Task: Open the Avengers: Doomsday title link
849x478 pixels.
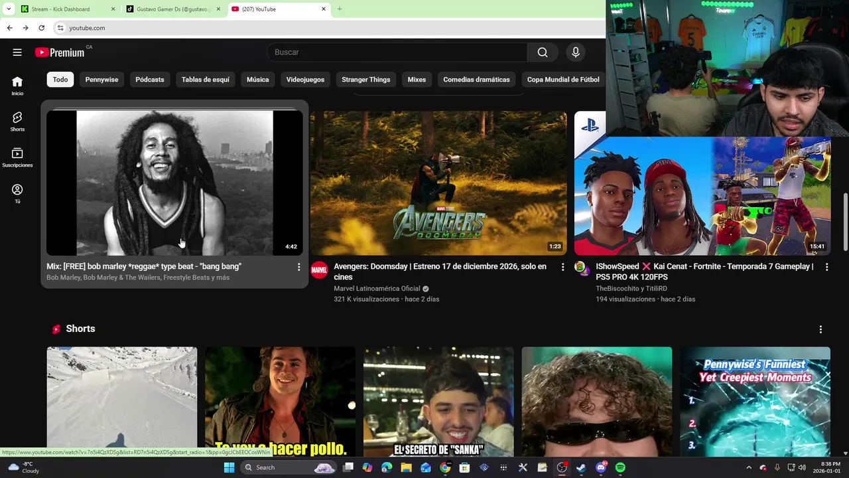Action: 440,272
